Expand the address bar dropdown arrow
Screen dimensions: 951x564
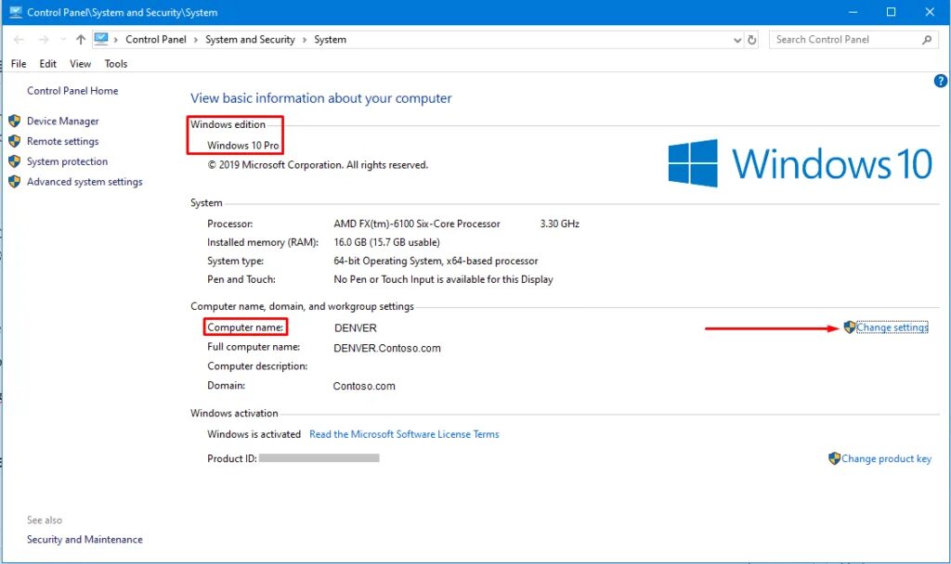[x=736, y=40]
